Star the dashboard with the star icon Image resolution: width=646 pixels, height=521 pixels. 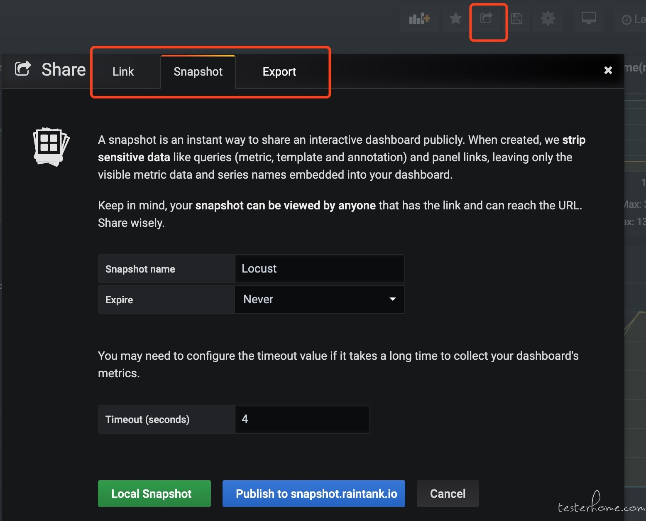coord(455,19)
